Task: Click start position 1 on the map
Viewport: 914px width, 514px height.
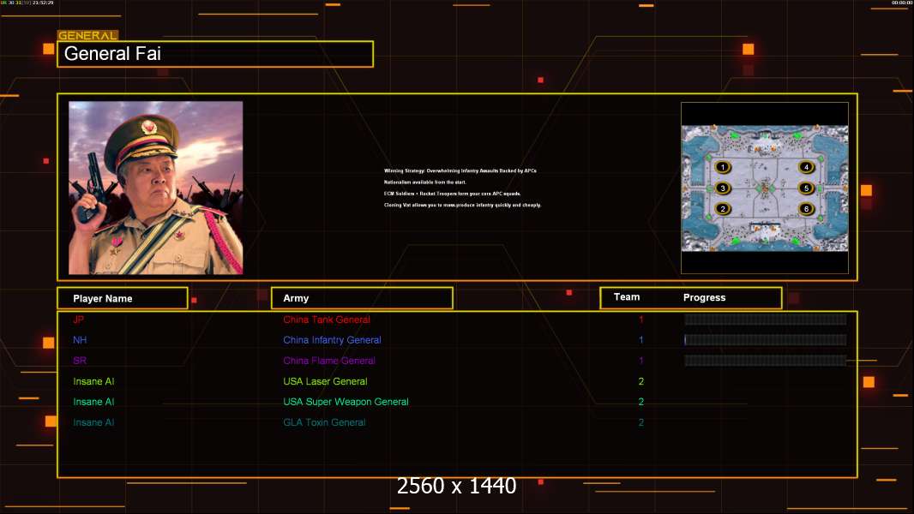Action: (x=723, y=167)
